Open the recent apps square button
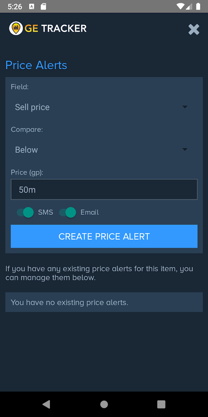Image resolution: width=208 pixels, height=417 pixels. (161, 404)
